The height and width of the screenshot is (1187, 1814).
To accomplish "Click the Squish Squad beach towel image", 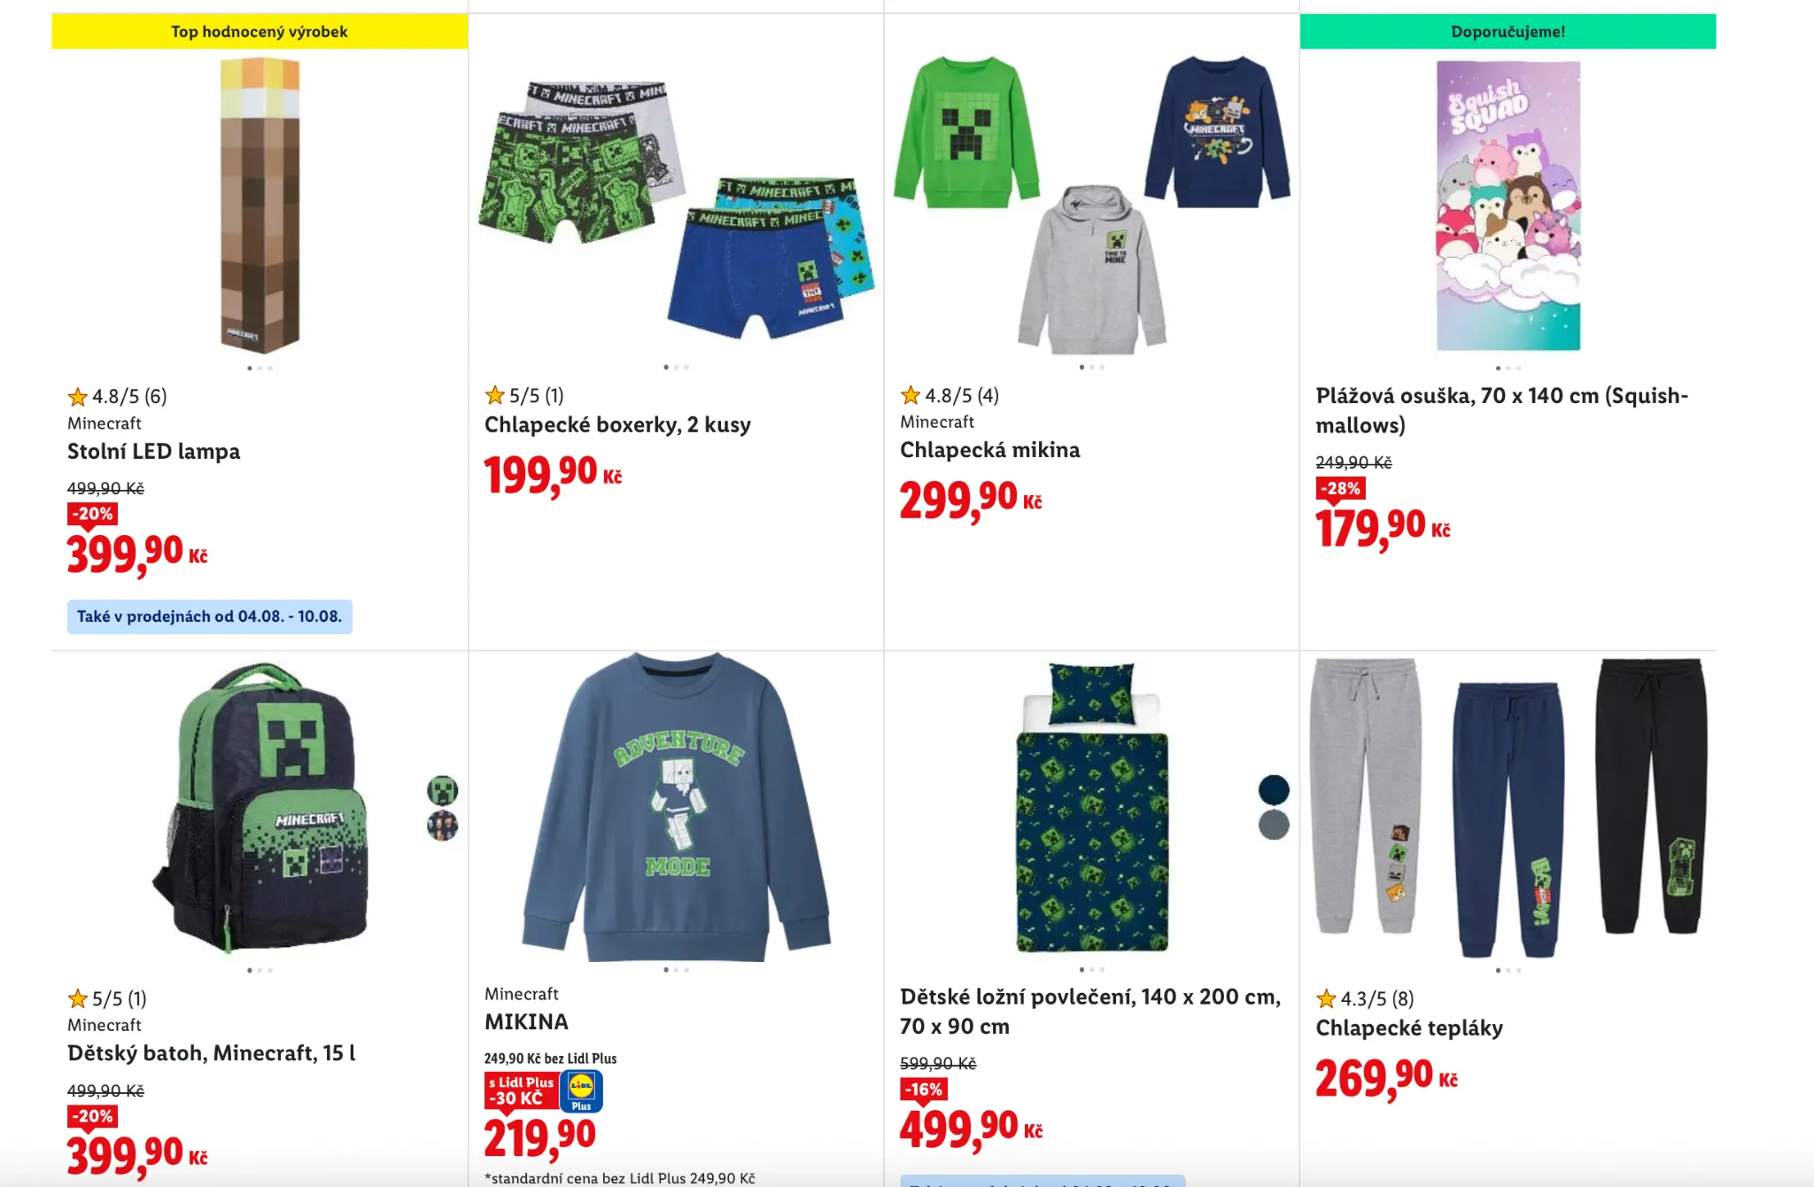I will click(x=1508, y=206).
